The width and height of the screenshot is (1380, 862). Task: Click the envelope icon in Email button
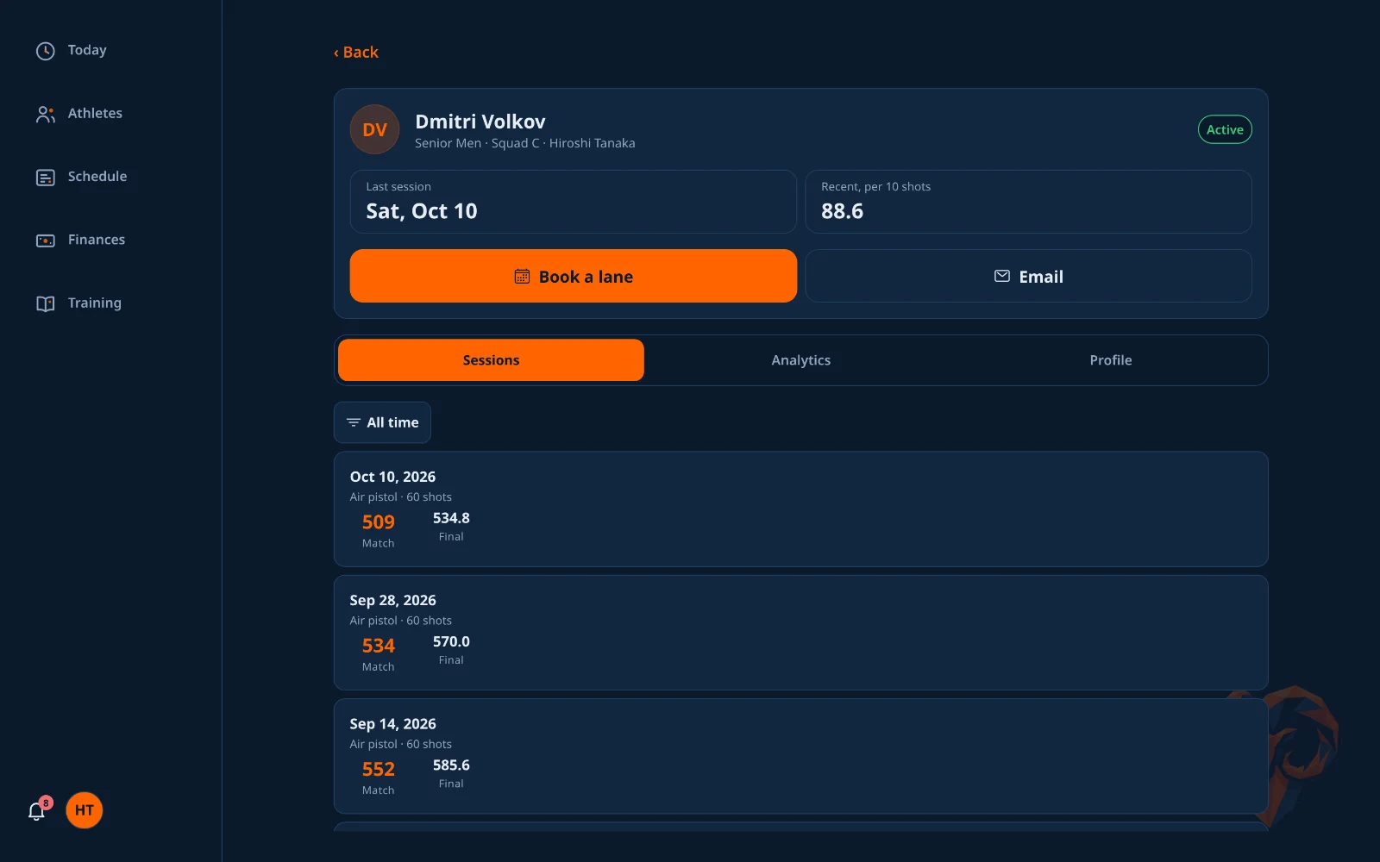1002,277
